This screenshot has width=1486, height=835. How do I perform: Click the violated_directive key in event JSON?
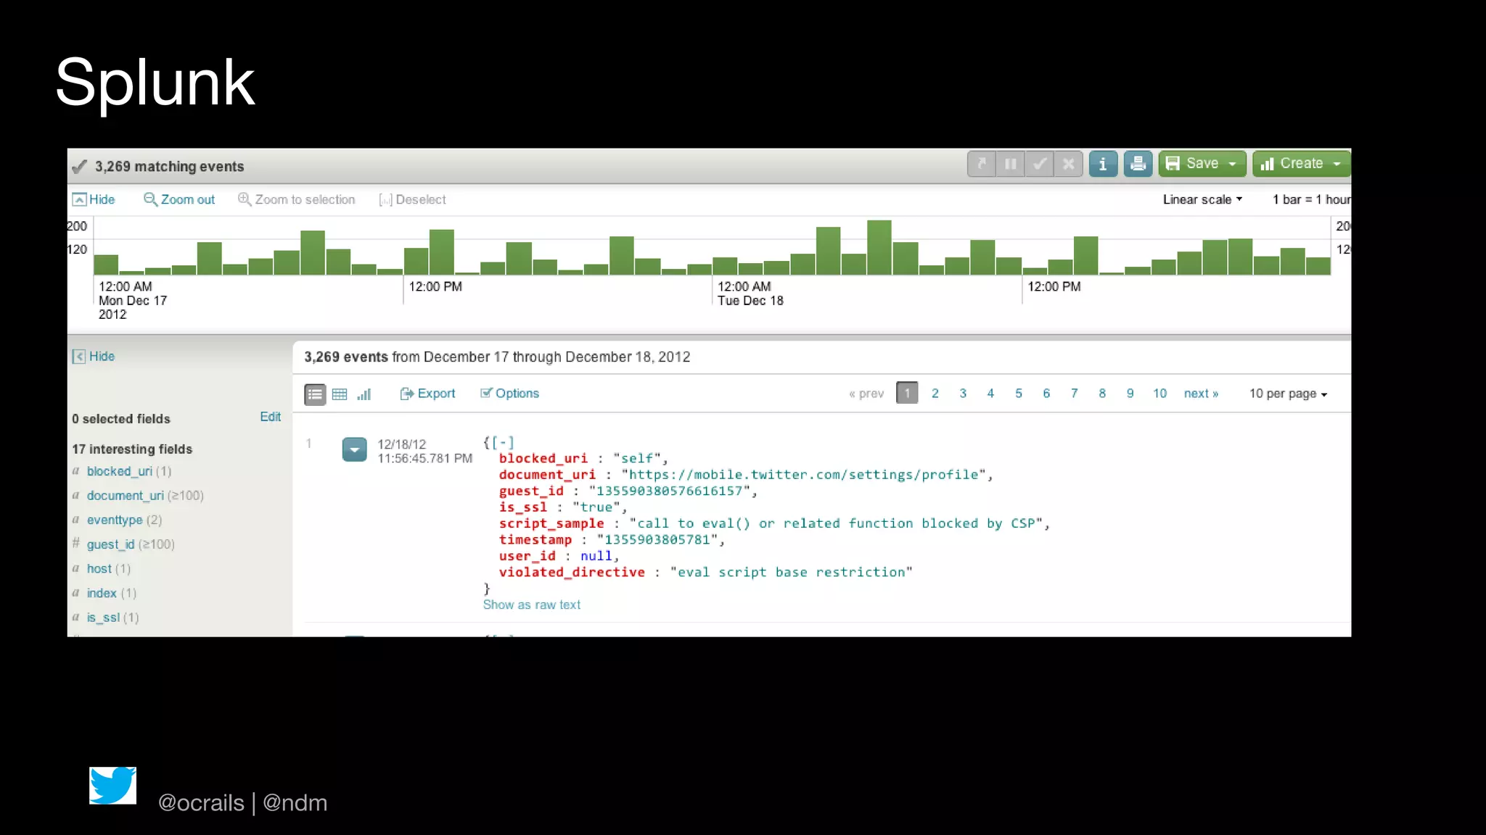tap(572, 573)
